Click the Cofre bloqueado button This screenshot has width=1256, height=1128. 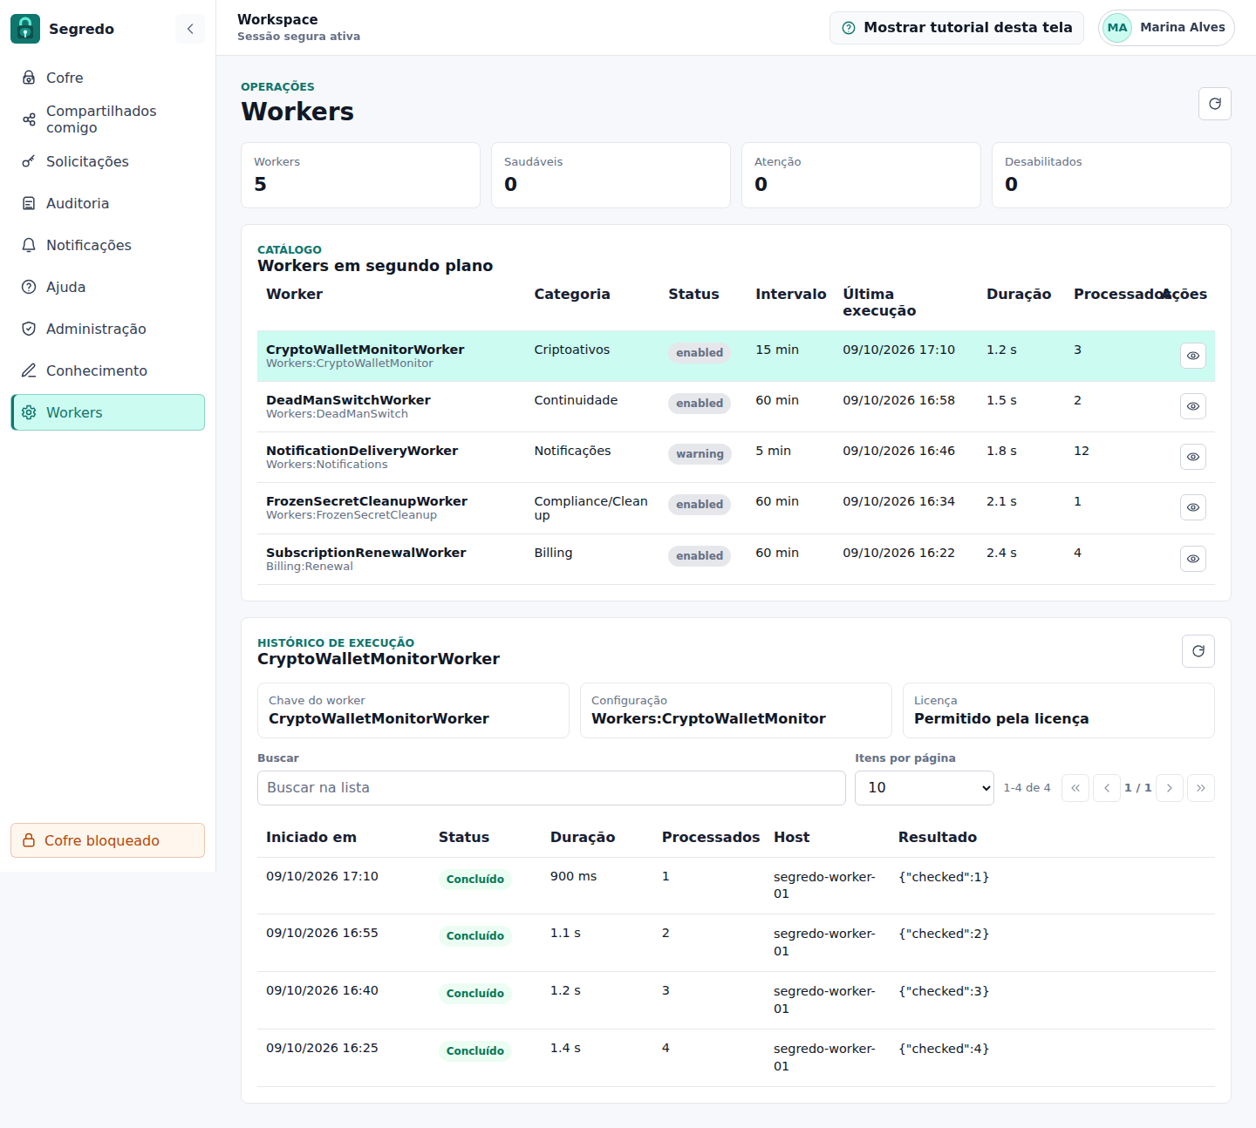108,840
